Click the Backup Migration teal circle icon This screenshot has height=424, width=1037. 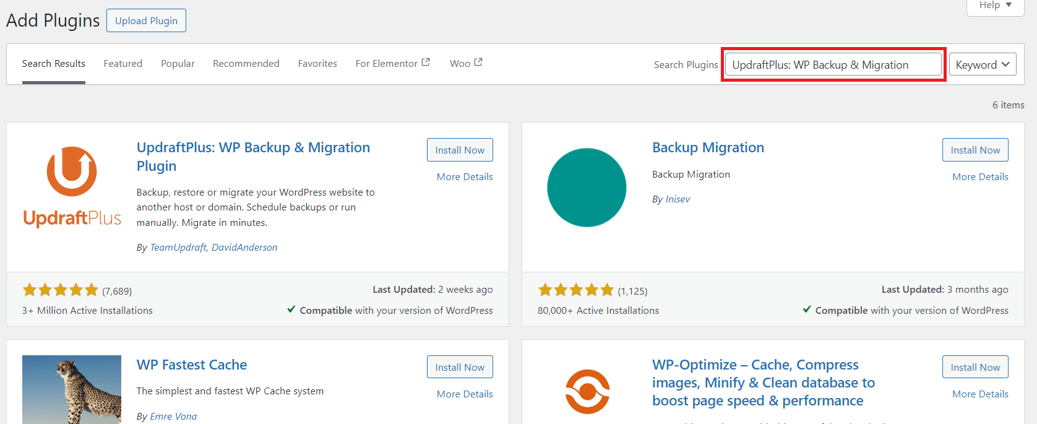[x=587, y=188]
